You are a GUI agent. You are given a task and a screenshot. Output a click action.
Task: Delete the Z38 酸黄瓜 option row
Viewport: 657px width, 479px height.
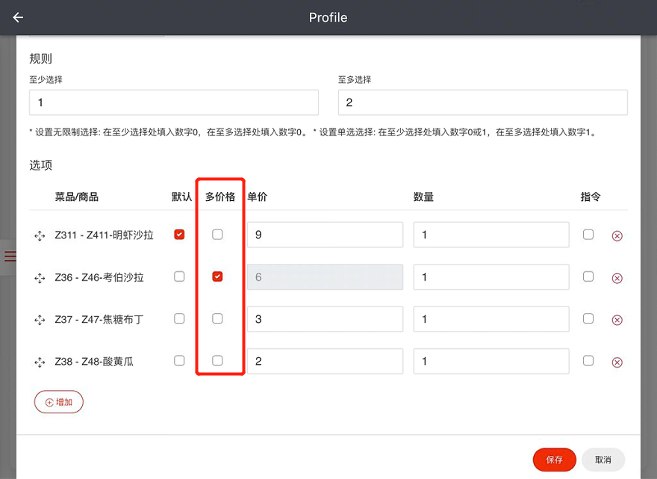[x=617, y=362]
